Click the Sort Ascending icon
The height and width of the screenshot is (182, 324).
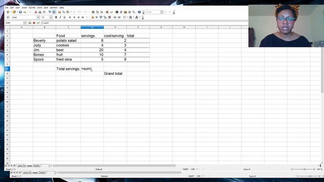pyautogui.click(x=97, y=12)
